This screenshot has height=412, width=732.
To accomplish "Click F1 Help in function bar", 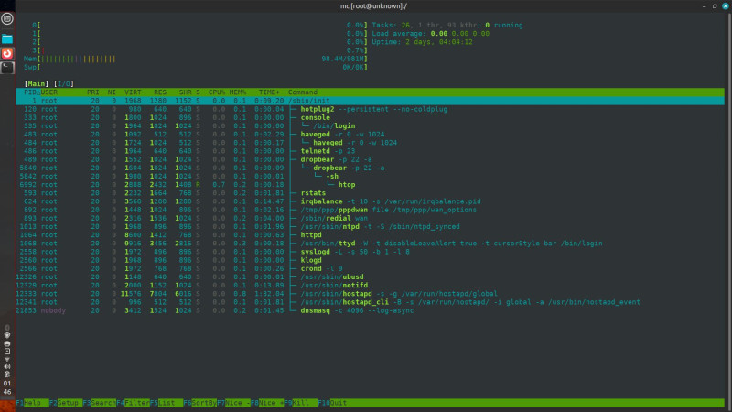I will 32,403.
